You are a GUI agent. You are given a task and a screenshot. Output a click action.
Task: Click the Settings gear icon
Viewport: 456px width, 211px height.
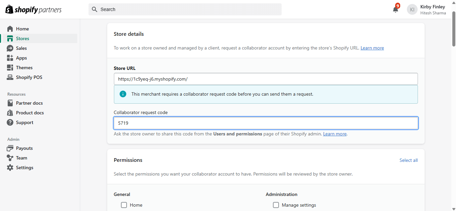10,168
